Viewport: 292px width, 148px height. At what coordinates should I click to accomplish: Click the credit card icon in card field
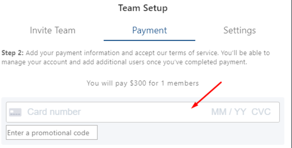15,112
